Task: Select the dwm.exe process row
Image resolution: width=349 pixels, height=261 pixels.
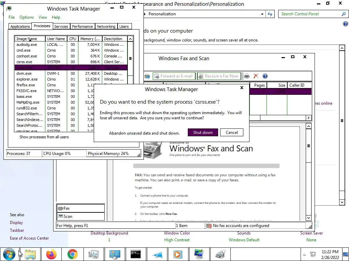Action: click(71, 73)
